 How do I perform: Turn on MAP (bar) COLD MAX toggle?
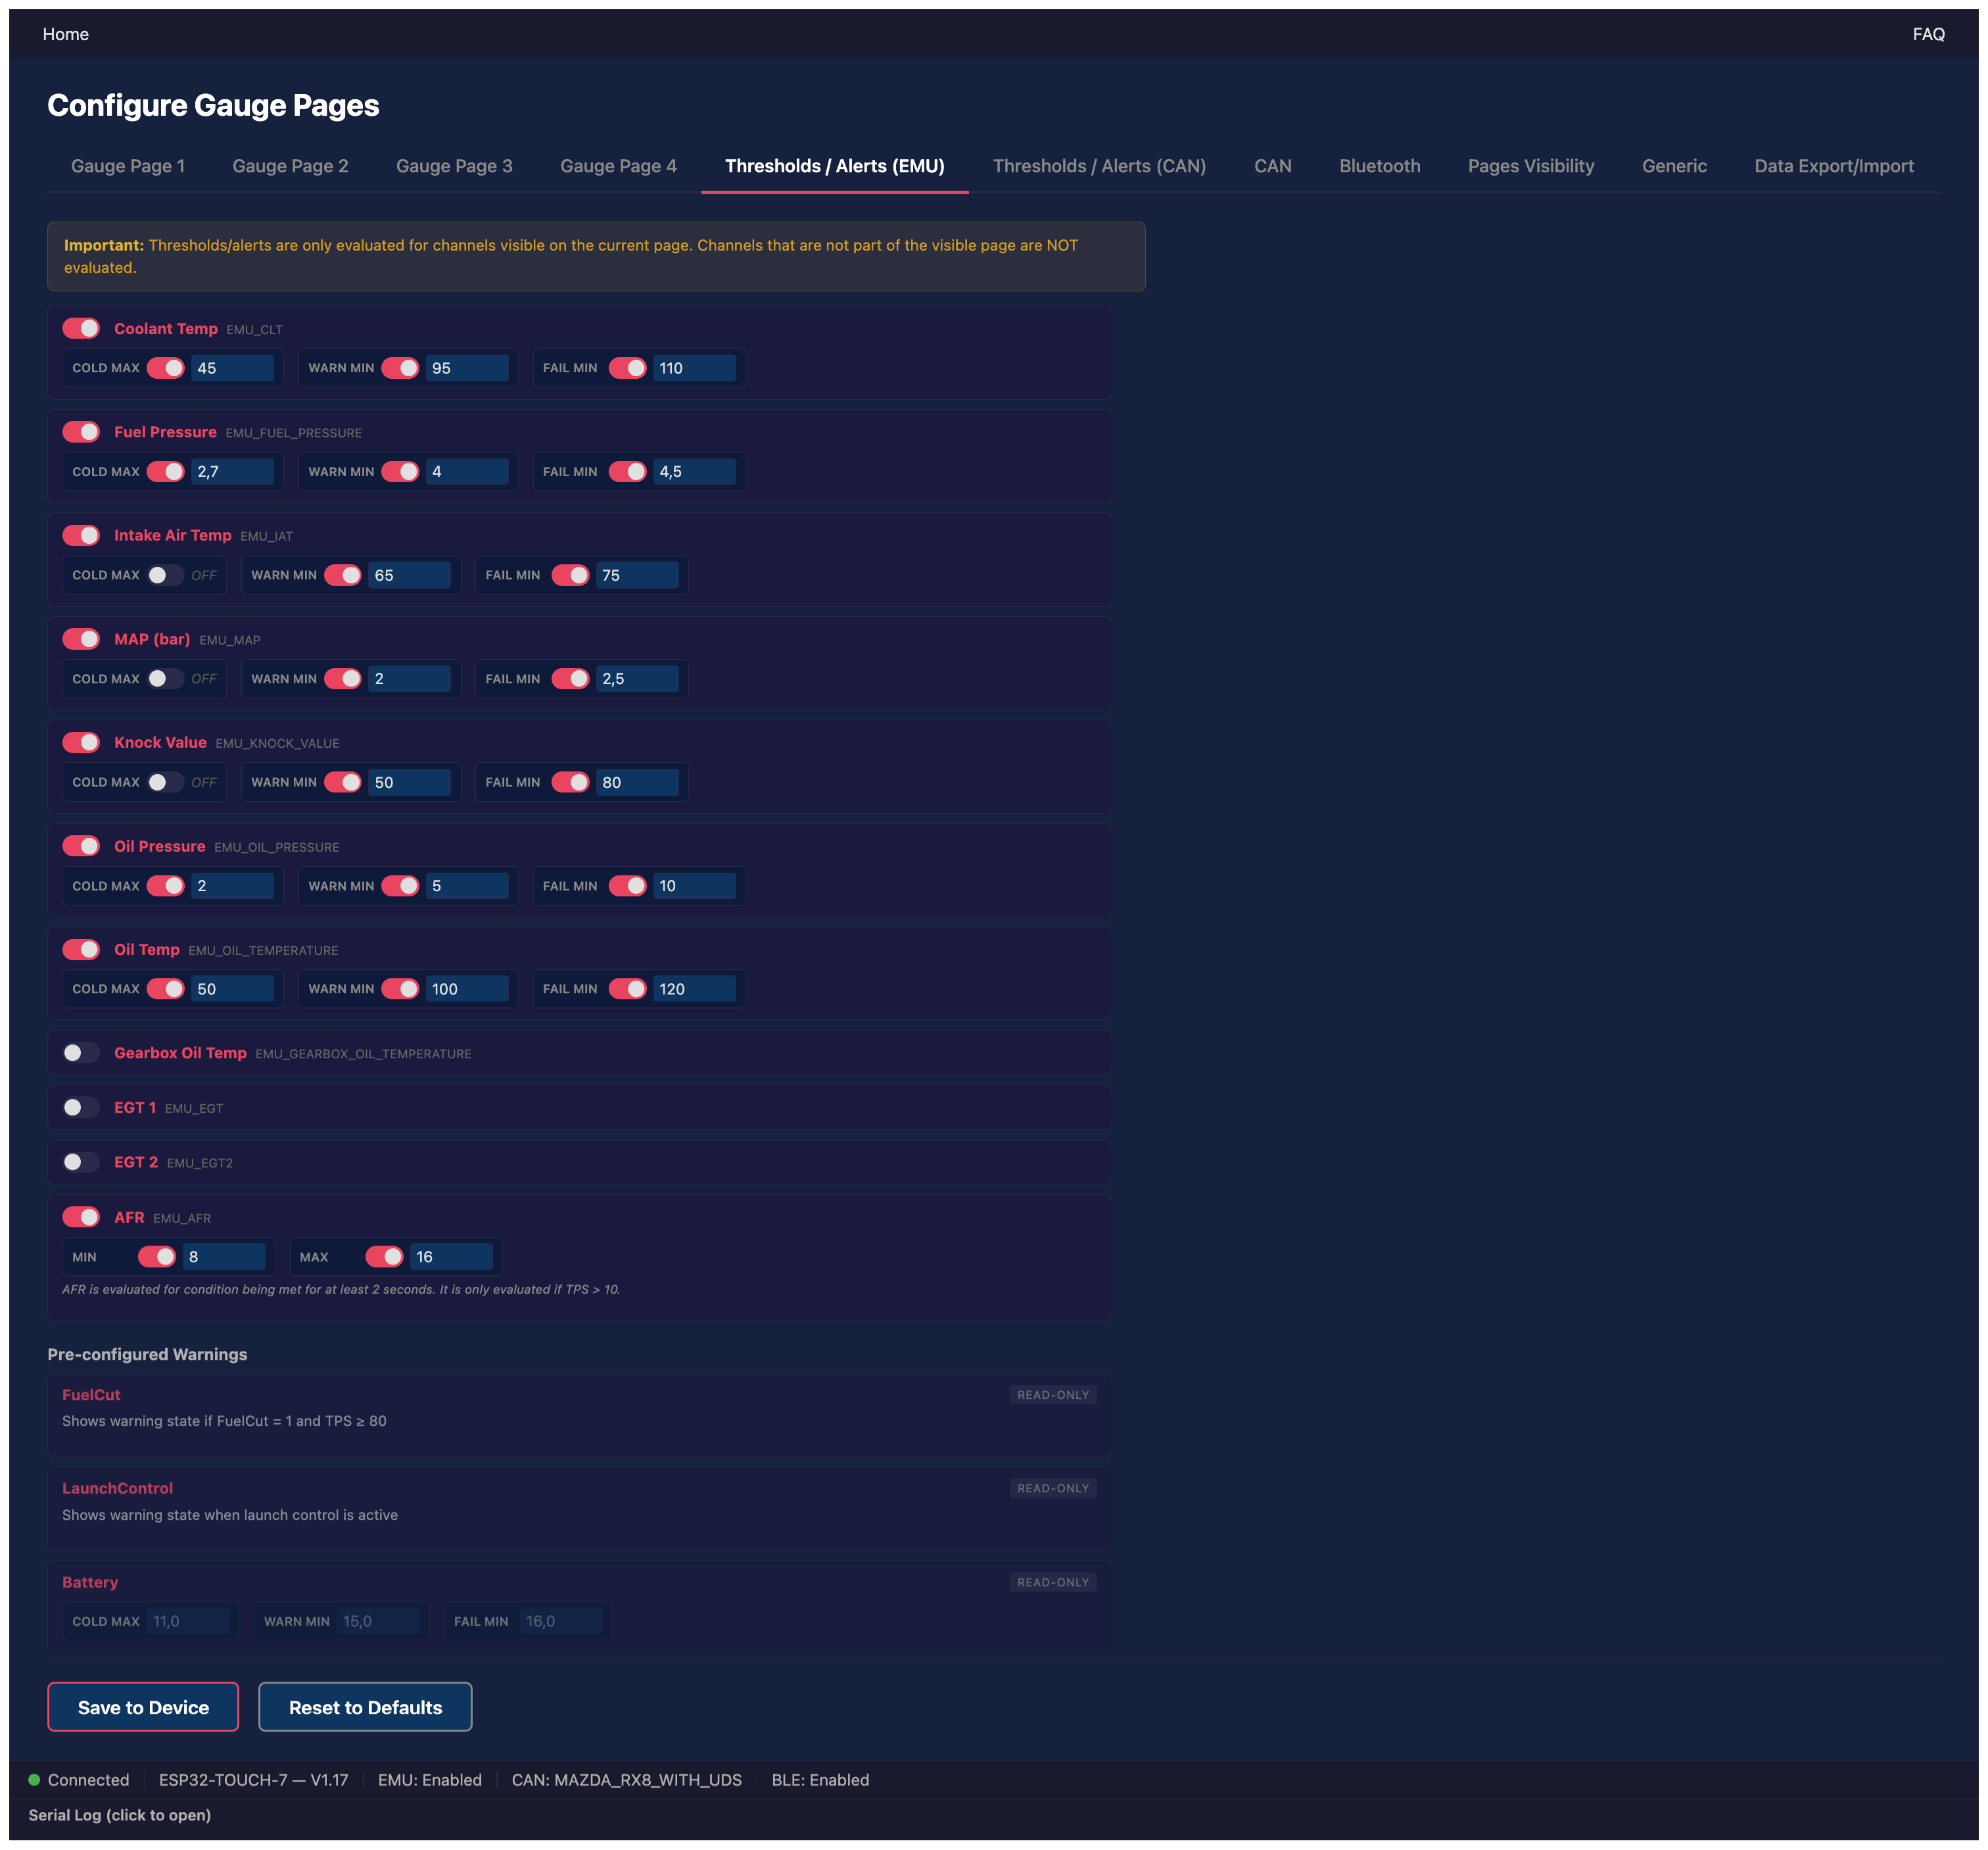pos(165,678)
